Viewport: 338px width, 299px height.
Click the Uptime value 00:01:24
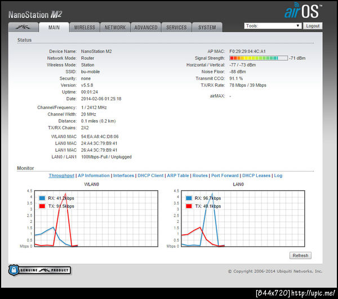pyautogui.click(x=90, y=92)
